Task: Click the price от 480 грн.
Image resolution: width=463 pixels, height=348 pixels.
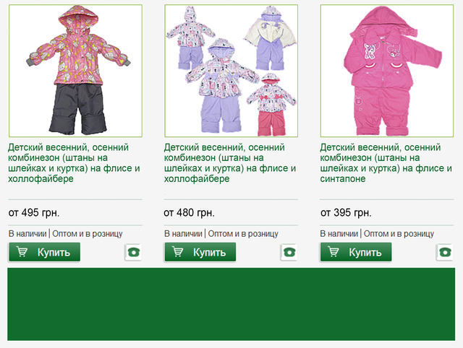Action: [x=190, y=212]
